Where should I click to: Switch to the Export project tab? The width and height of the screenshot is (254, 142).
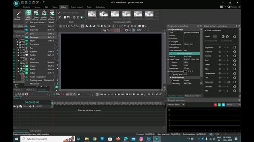tap(77, 7)
